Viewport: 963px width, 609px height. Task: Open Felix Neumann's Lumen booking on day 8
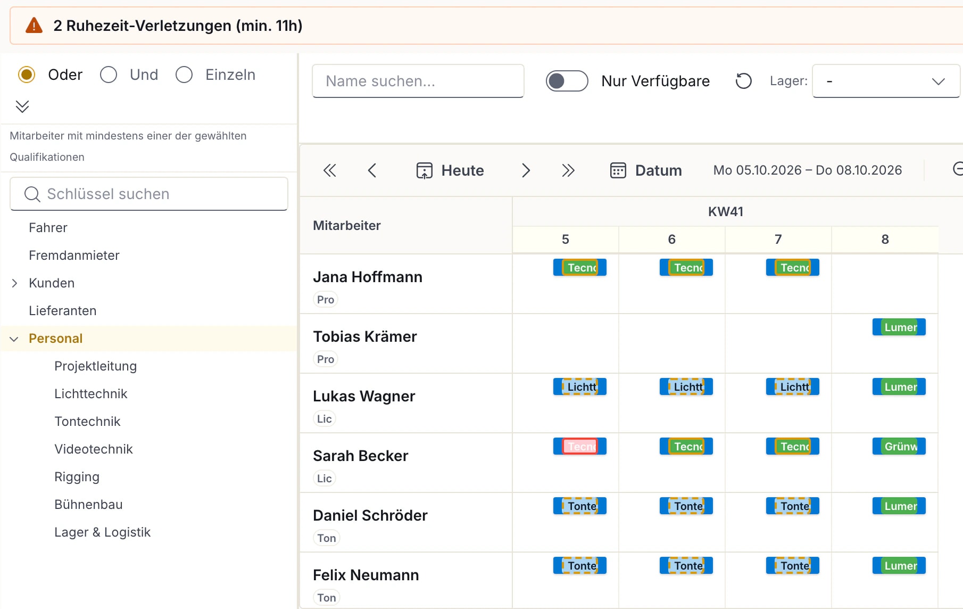[899, 565]
